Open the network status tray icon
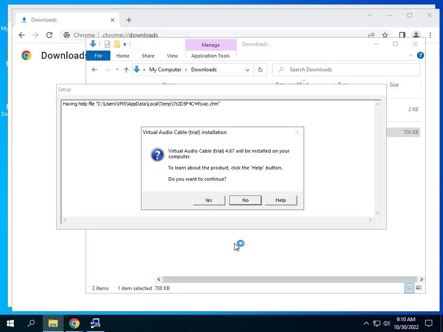 coord(376,323)
